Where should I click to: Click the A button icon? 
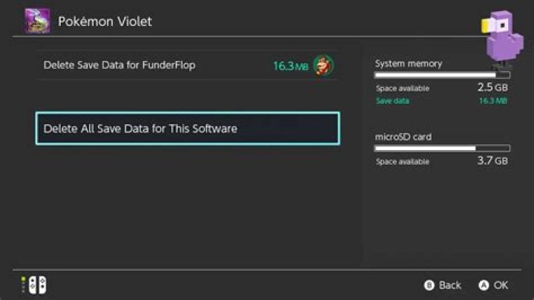tap(484, 285)
